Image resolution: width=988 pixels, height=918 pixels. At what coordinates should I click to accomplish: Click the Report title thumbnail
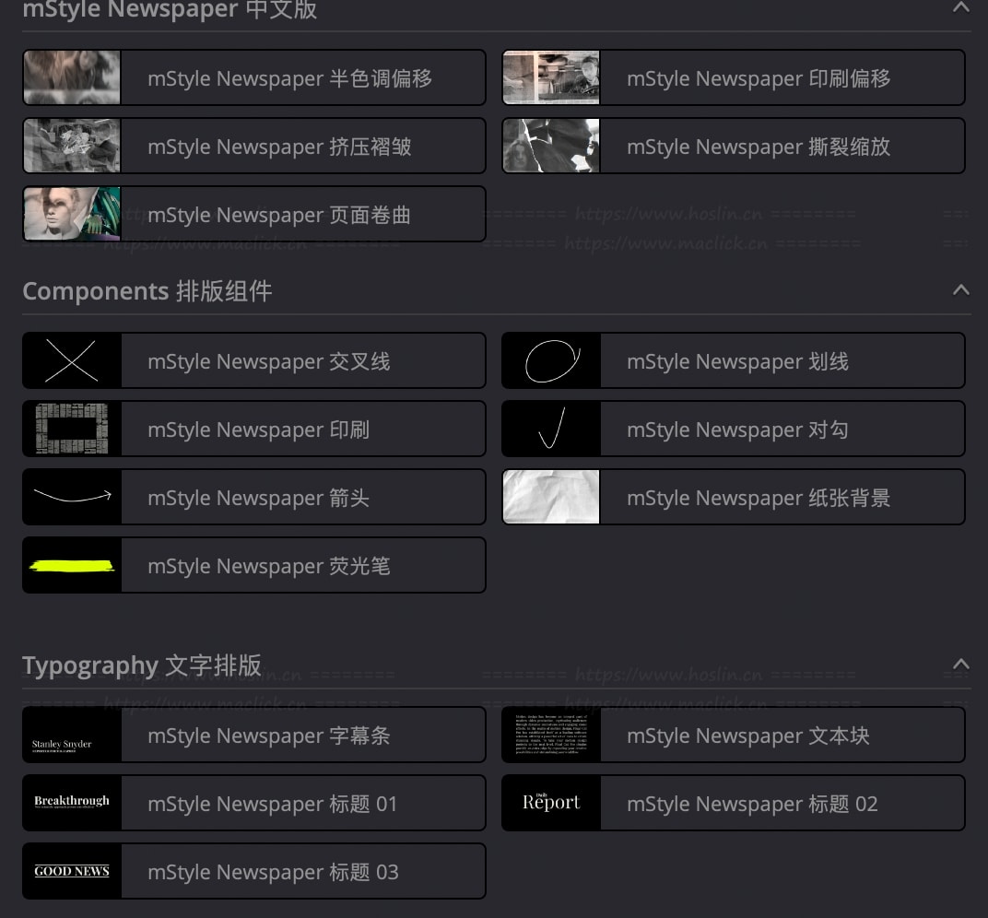[x=551, y=804]
